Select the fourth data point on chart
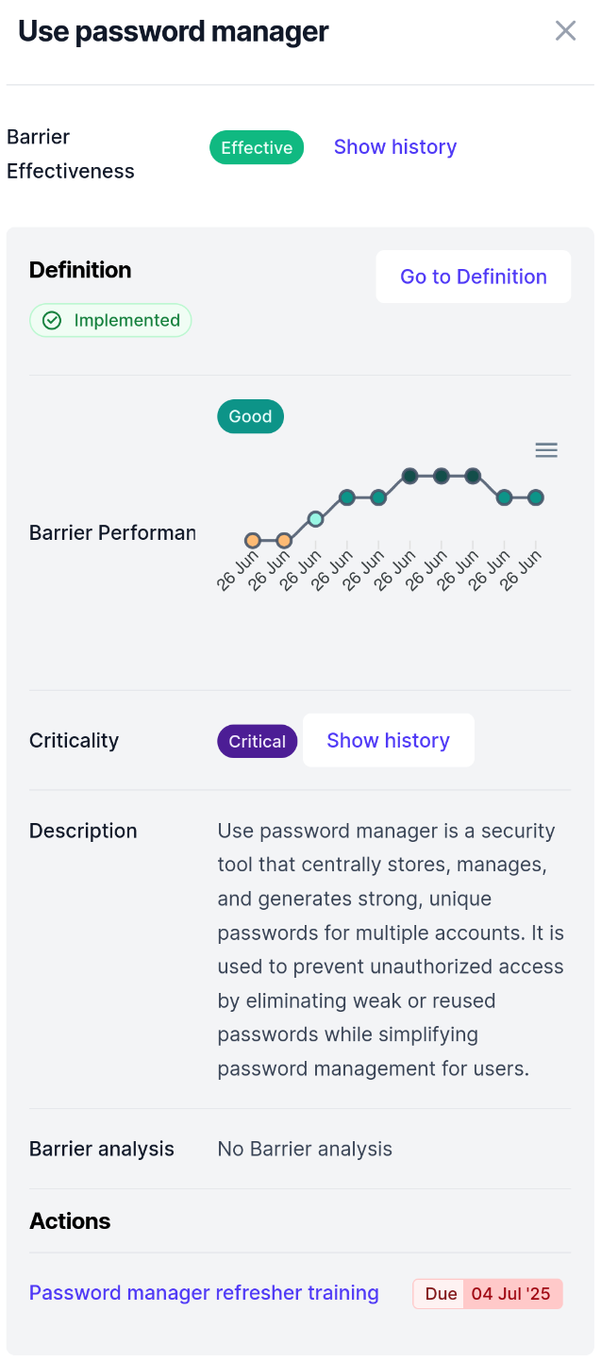Viewport: 601px width, 1362px height. coord(347,497)
